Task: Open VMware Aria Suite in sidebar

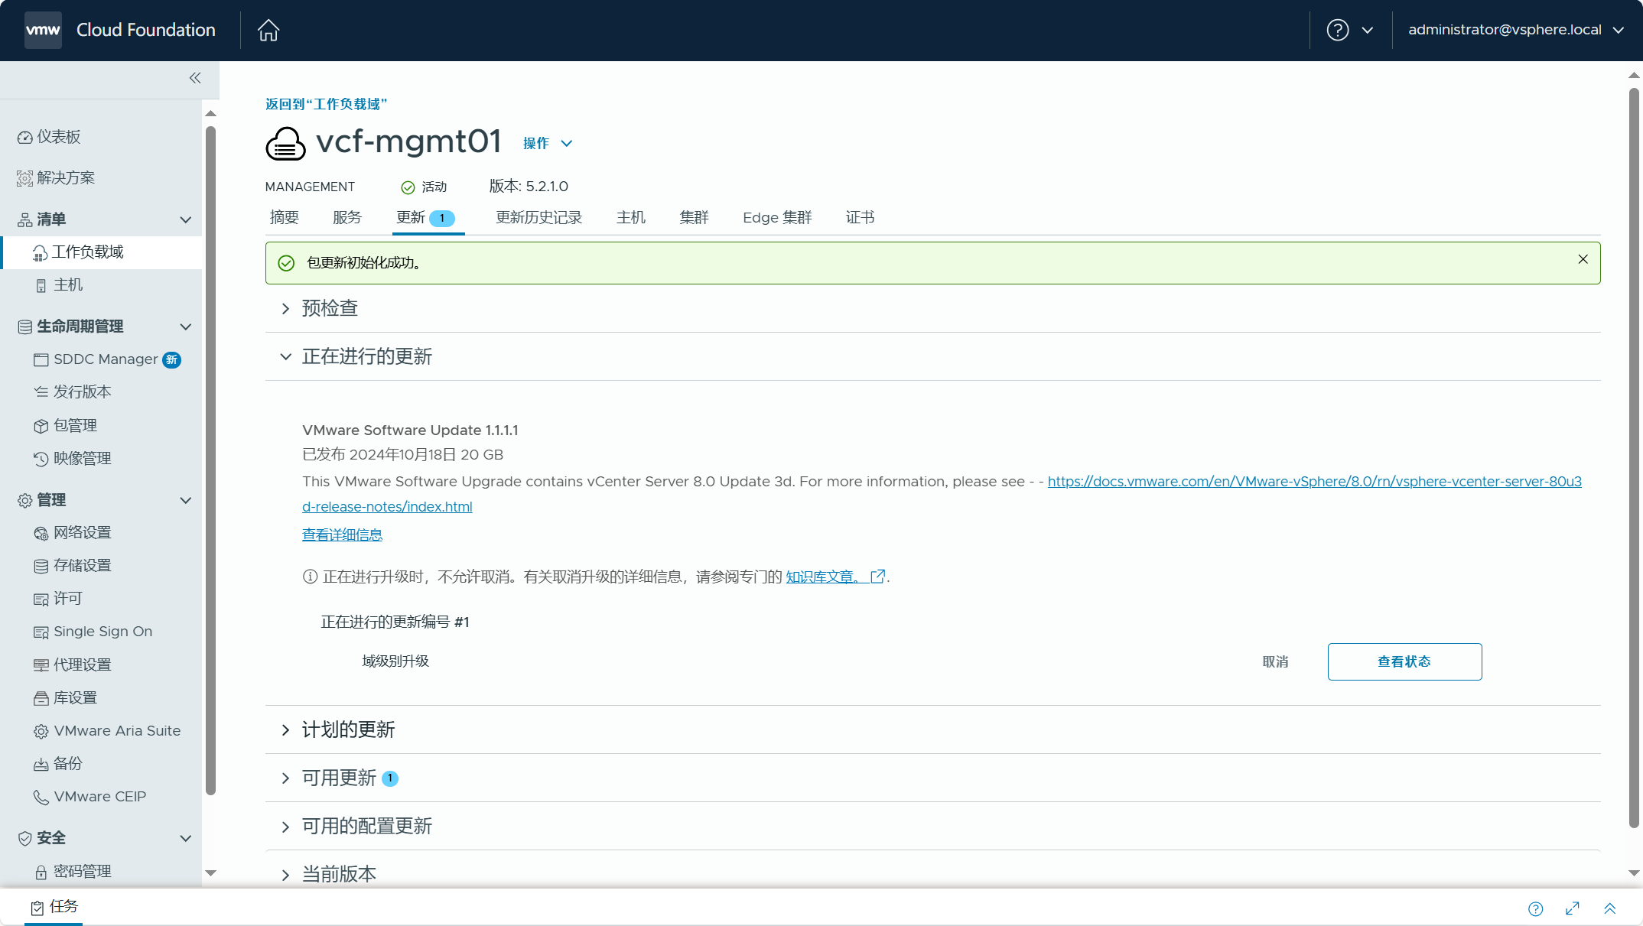Action: pos(107,731)
